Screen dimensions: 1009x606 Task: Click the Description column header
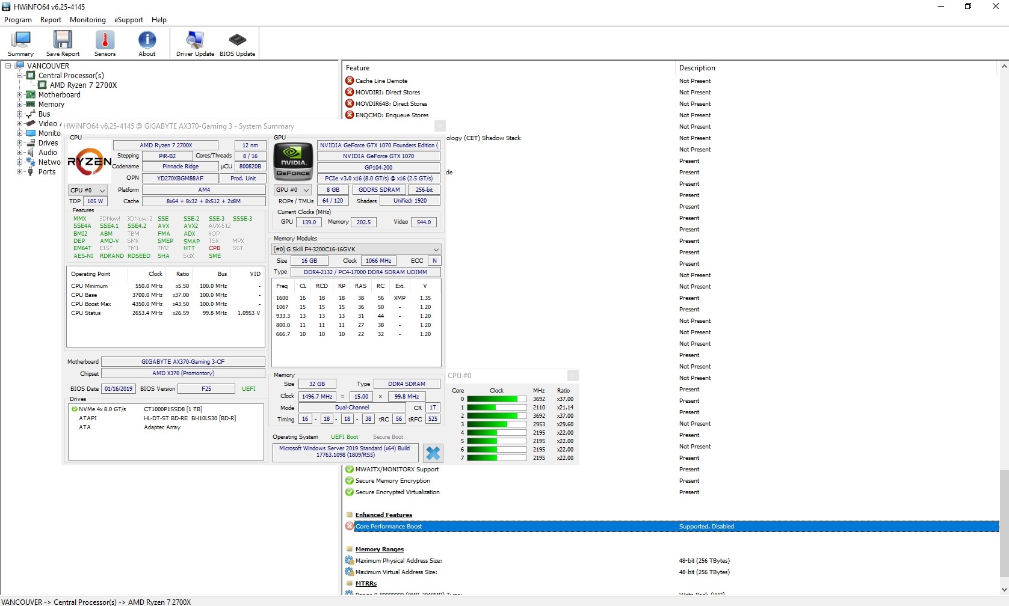tap(836, 68)
